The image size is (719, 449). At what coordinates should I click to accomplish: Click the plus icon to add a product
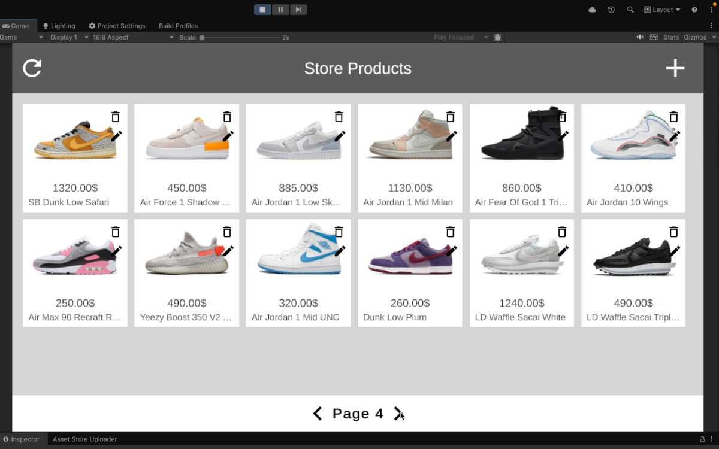(675, 68)
